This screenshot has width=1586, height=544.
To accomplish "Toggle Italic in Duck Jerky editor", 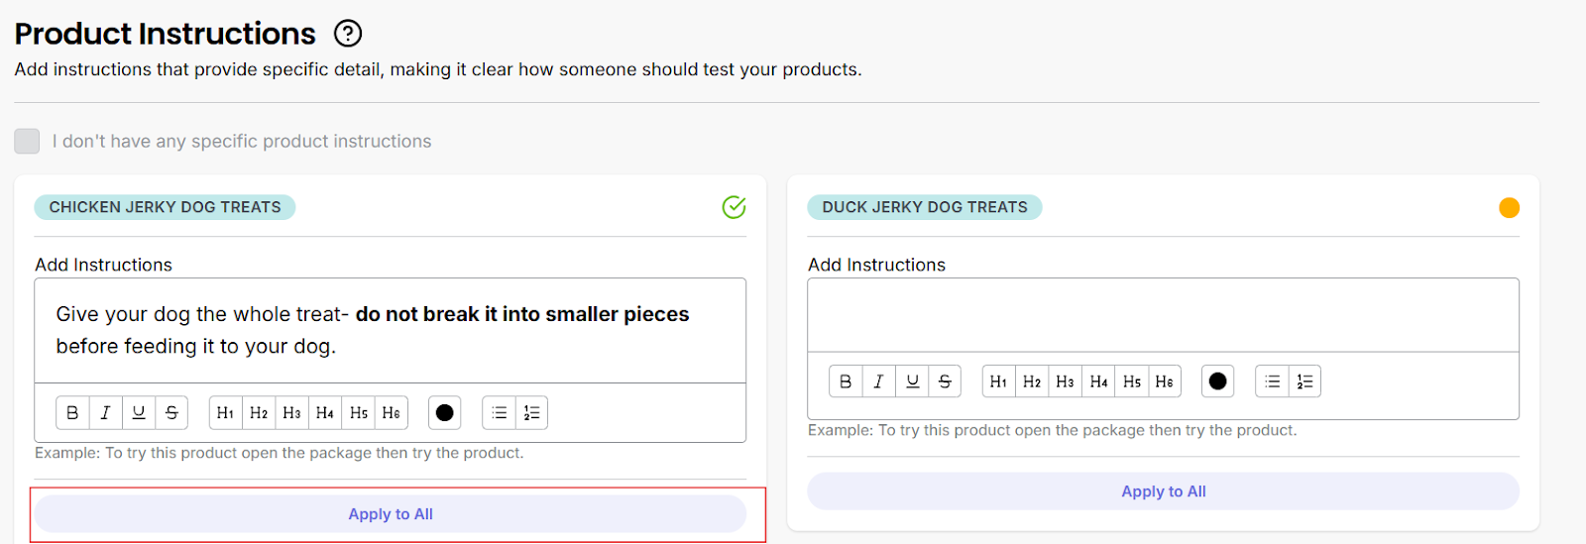I will 878,381.
